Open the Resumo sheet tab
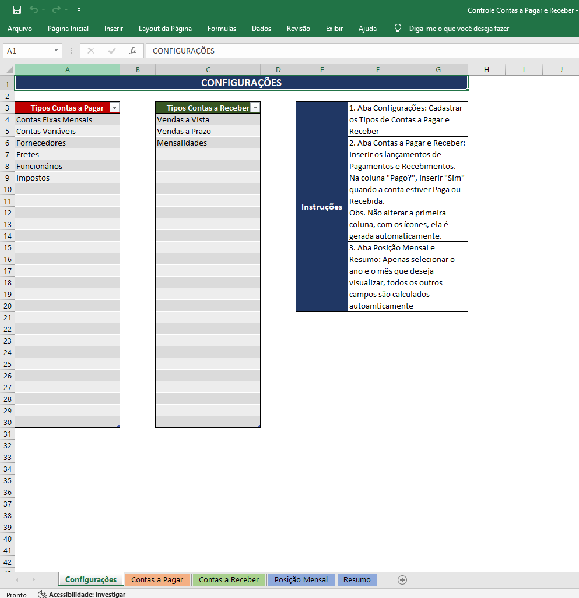The image size is (579, 598). (357, 579)
